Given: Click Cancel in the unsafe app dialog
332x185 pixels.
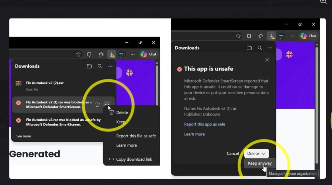Looking at the screenshot, I should point(233,153).
